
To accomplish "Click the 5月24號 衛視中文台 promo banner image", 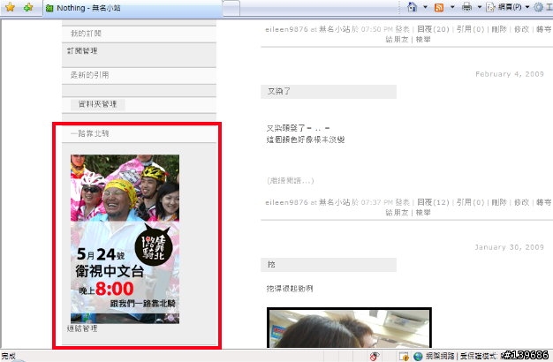I will pyautogui.click(x=125, y=239).
